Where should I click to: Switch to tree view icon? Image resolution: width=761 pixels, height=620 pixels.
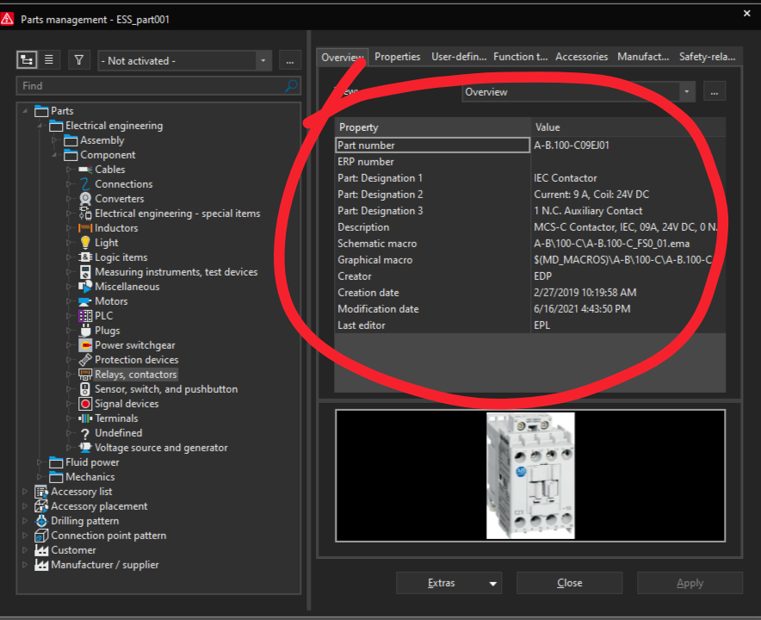pos(27,60)
